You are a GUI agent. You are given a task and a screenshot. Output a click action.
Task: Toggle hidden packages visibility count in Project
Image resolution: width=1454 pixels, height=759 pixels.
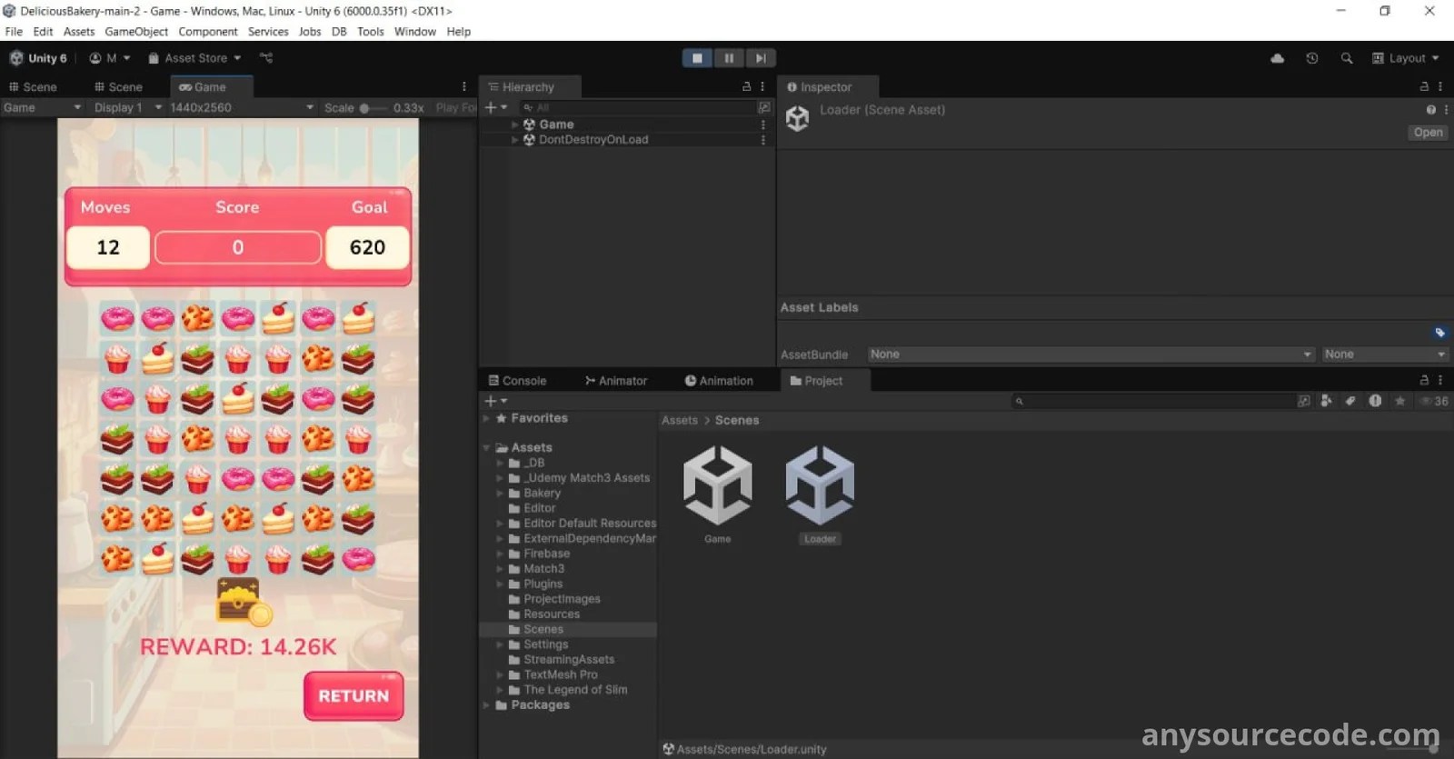[x=1435, y=401]
